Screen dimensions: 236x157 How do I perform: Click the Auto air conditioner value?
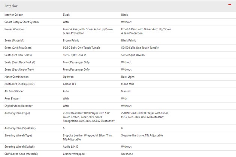(x=66, y=91)
